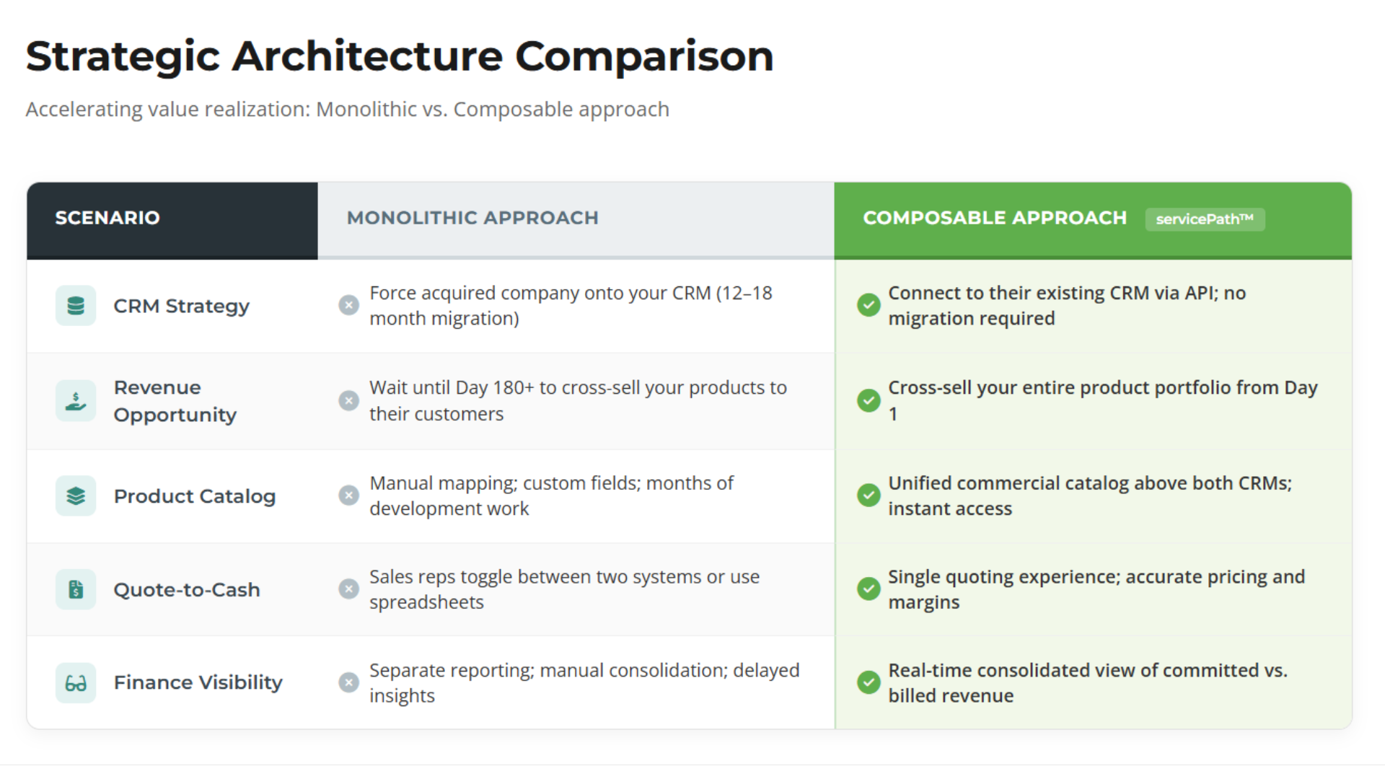The image size is (1385, 779).
Task: Click the green checkmark beside unified catalog text
Action: point(869,496)
